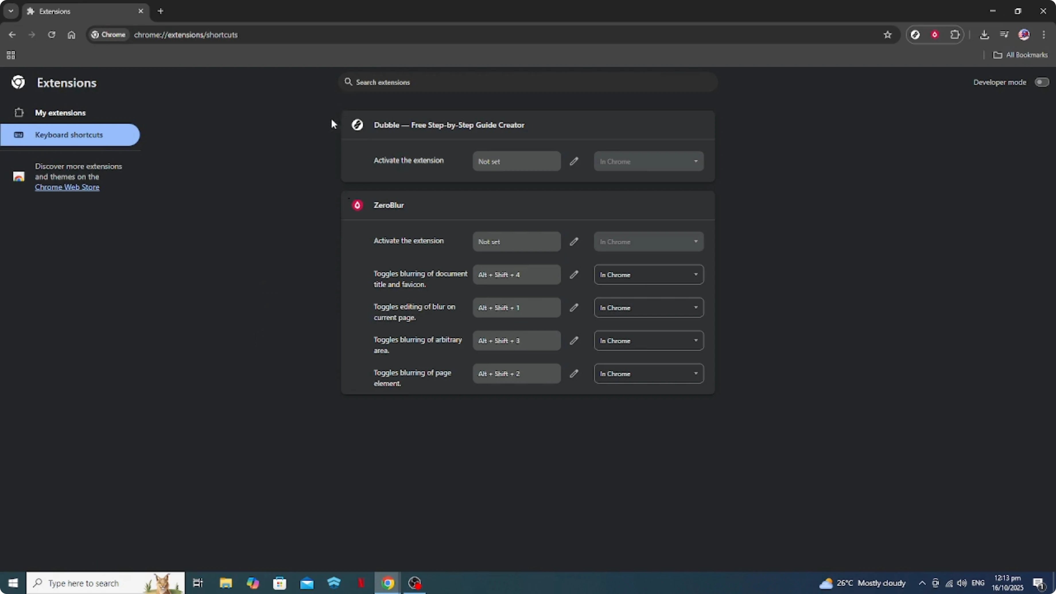This screenshot has width=1056, height=594.
Task: Edit pencil for document title blurring shortcut
Action: (x=574, y=274)
